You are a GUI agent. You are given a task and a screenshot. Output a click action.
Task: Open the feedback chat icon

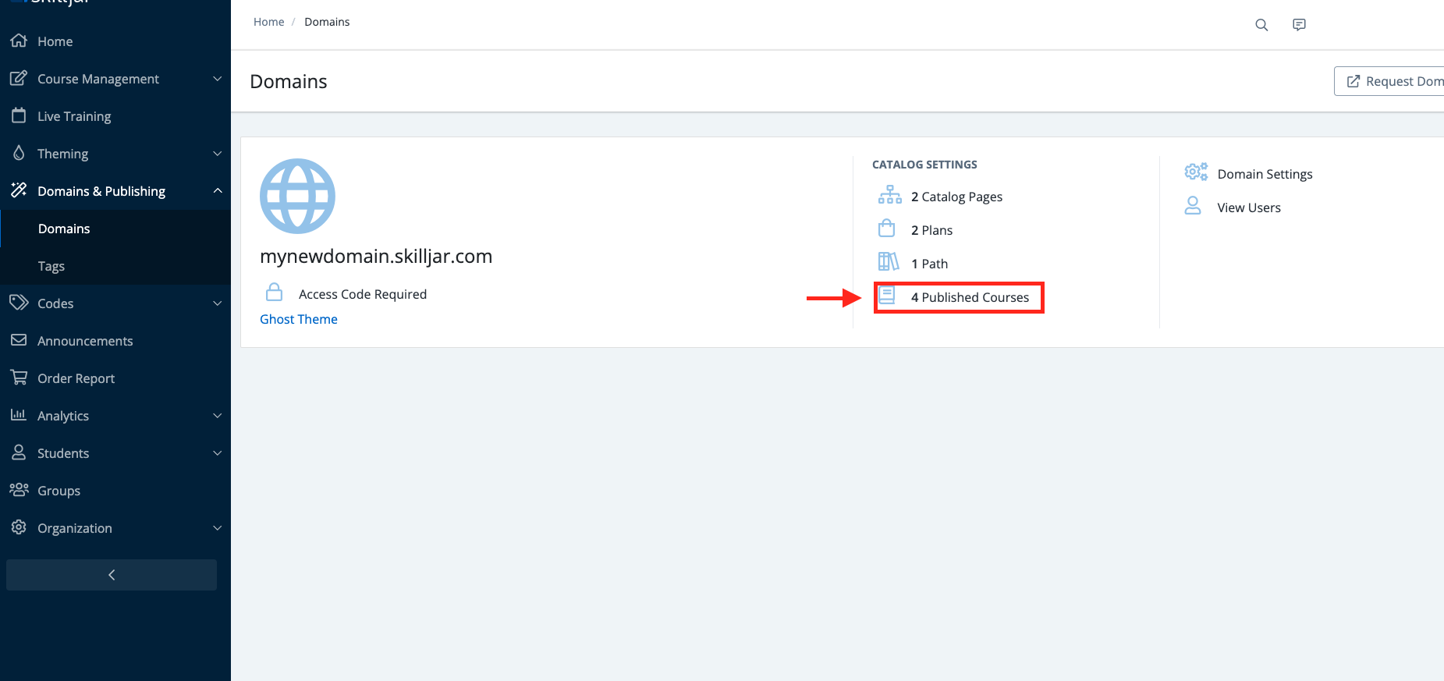[1299, 25]
